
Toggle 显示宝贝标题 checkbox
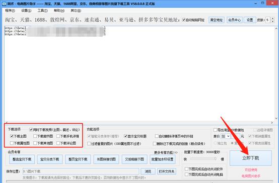coord(125,136)
